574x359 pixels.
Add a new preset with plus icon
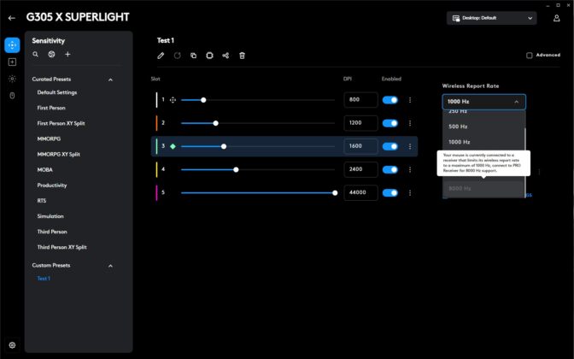[x=67, y=54]
